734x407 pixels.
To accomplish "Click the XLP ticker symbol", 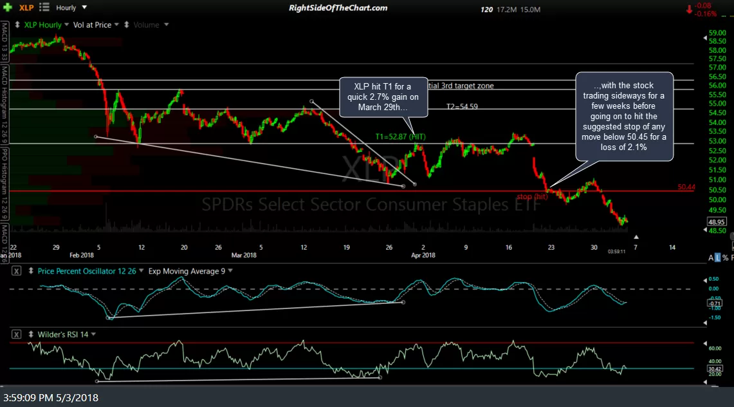I will click(x=26, y=8).
